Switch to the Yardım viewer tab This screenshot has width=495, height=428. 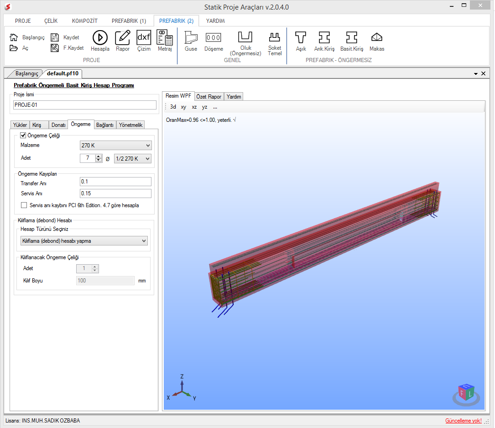coord(234,97)
